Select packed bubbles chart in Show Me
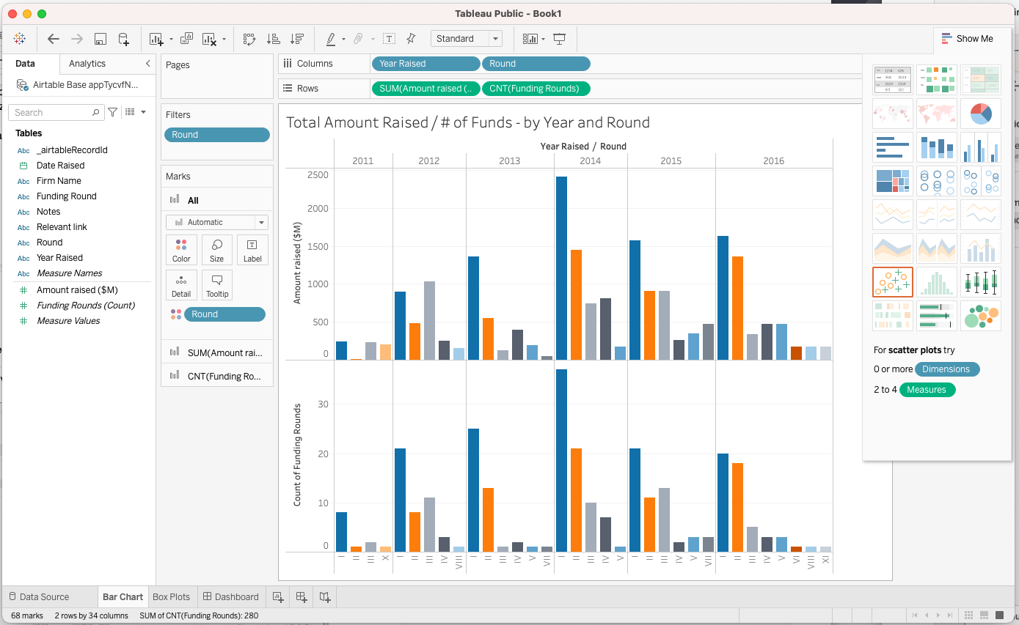1019x625 pixels. click(981, 315)
